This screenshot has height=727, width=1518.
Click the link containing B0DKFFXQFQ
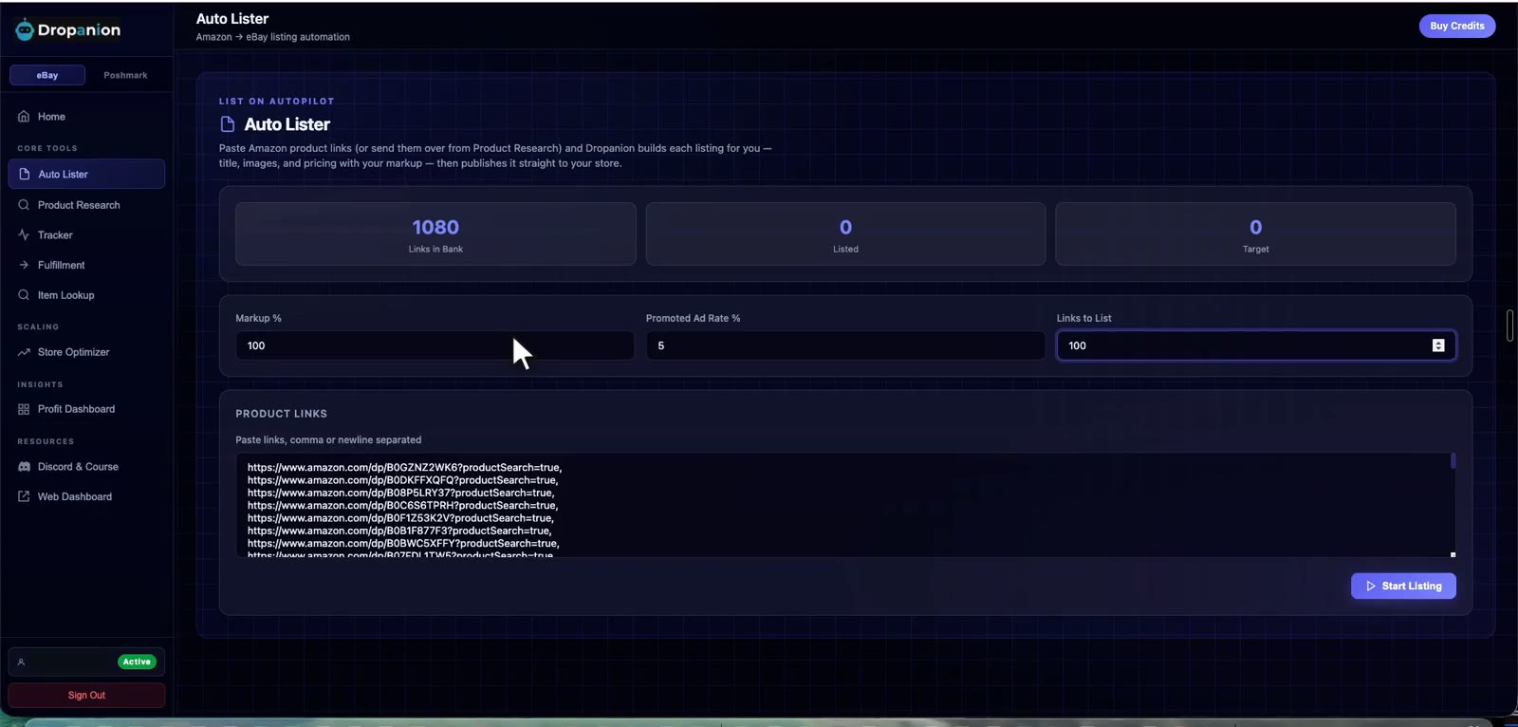point(402,480)
